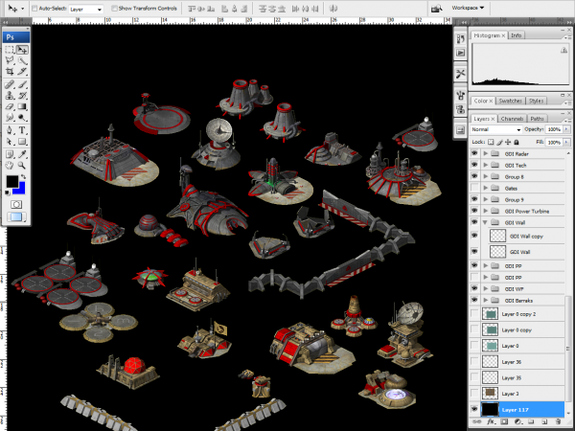The height and width of the screenshot is (431, 575).
Task: Click the Layer 0 thumbnail
Action: pos(491,346)
